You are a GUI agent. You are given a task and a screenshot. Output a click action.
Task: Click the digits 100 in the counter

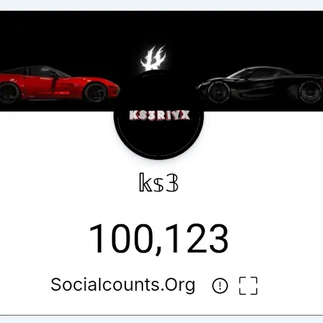[122, 239]
